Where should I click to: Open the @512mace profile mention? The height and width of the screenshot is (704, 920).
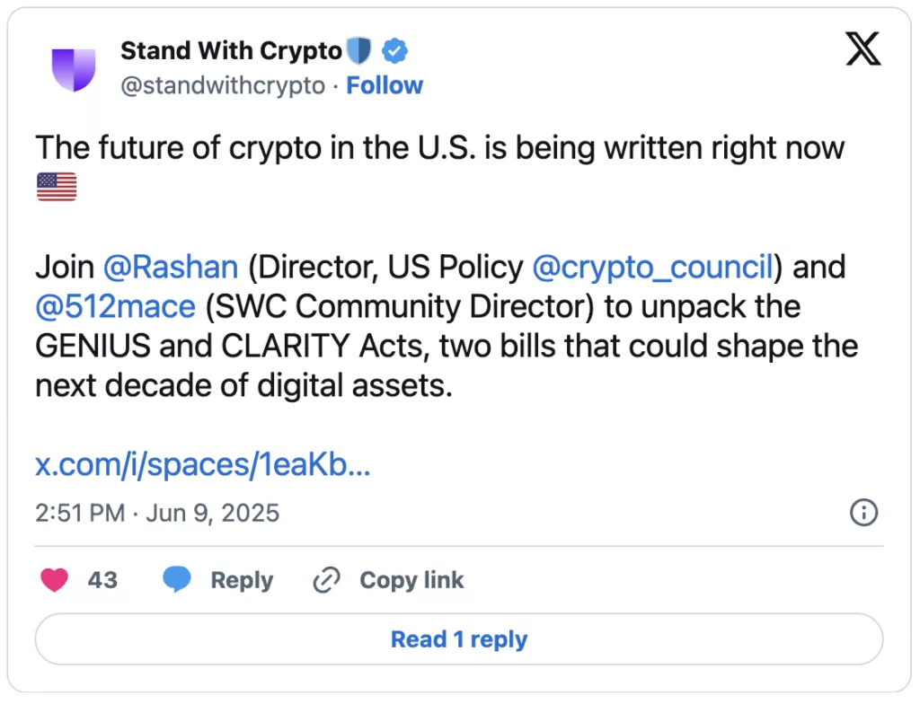(115, 306)
